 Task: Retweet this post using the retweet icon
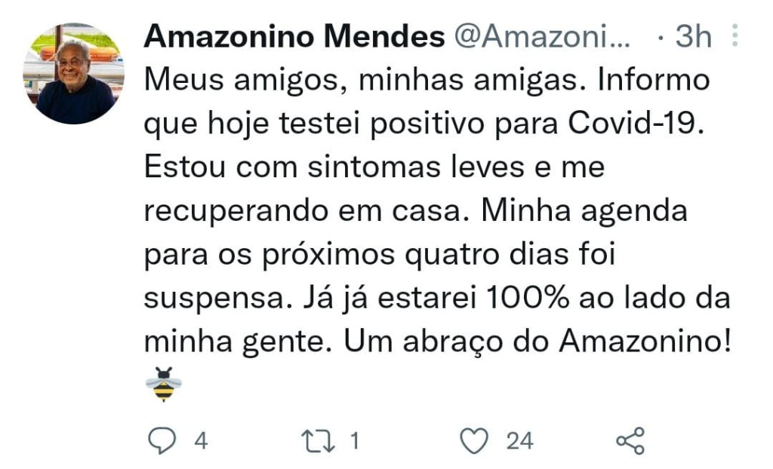point(319,440)
